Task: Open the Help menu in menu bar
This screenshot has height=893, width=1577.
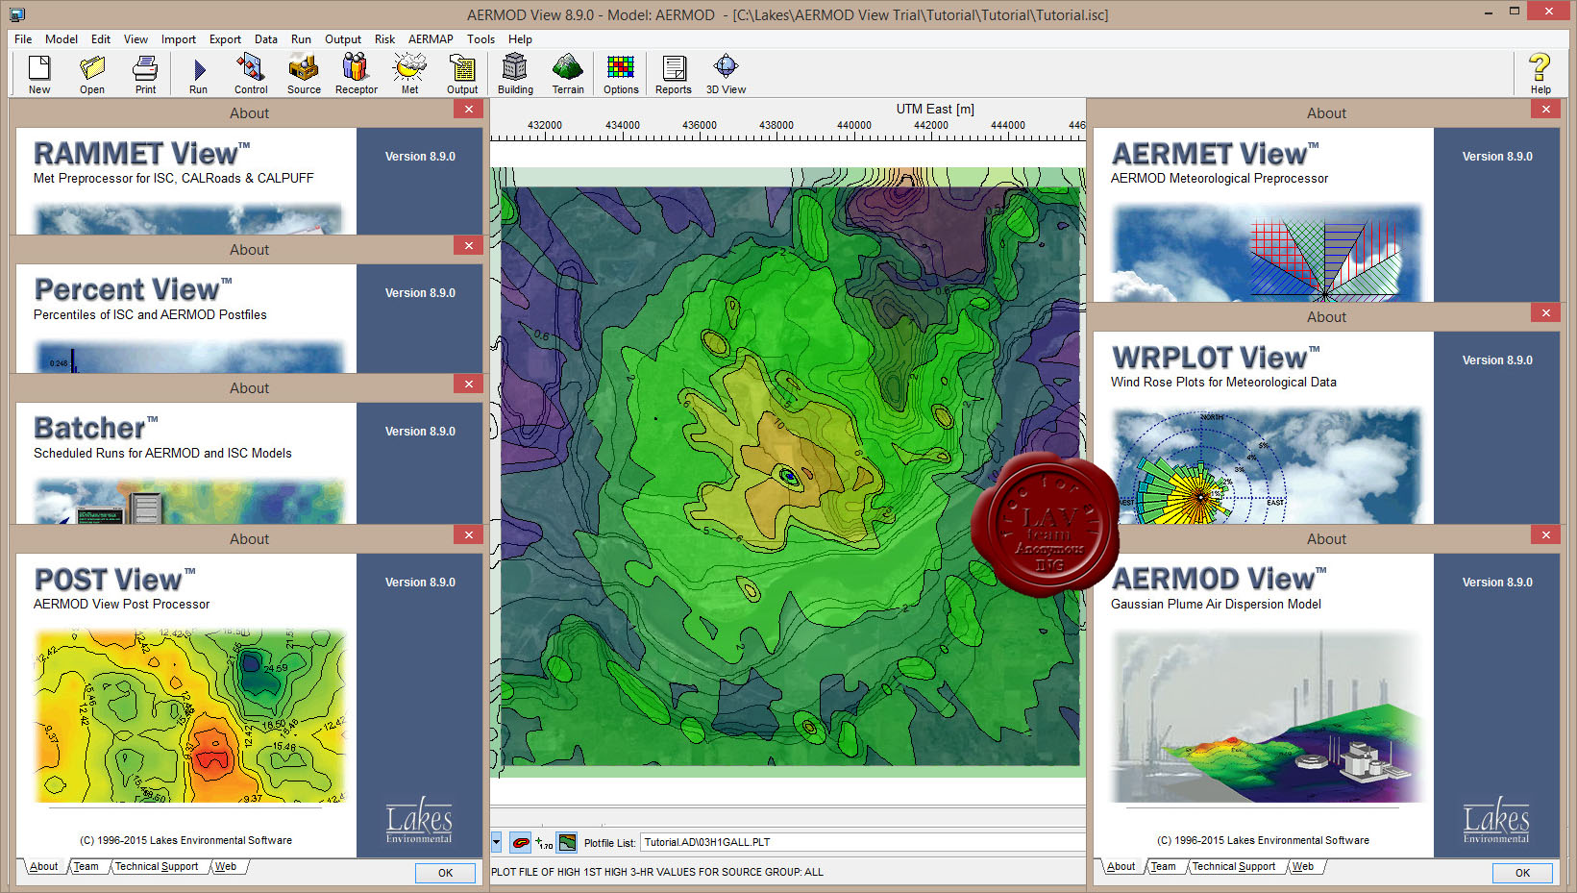Action: (x=520, y=39)
